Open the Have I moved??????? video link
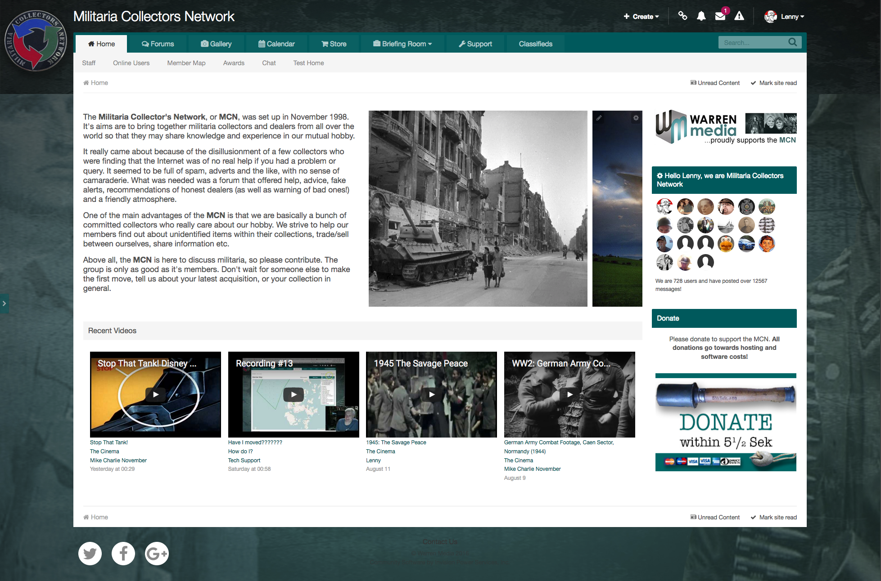881x581 pixels. pos(255,442)
